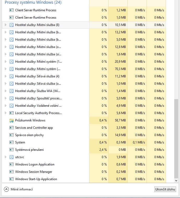Click 70,3 MB memory value
This screenshot has height=198, width=180.
[x=120, y=69]
